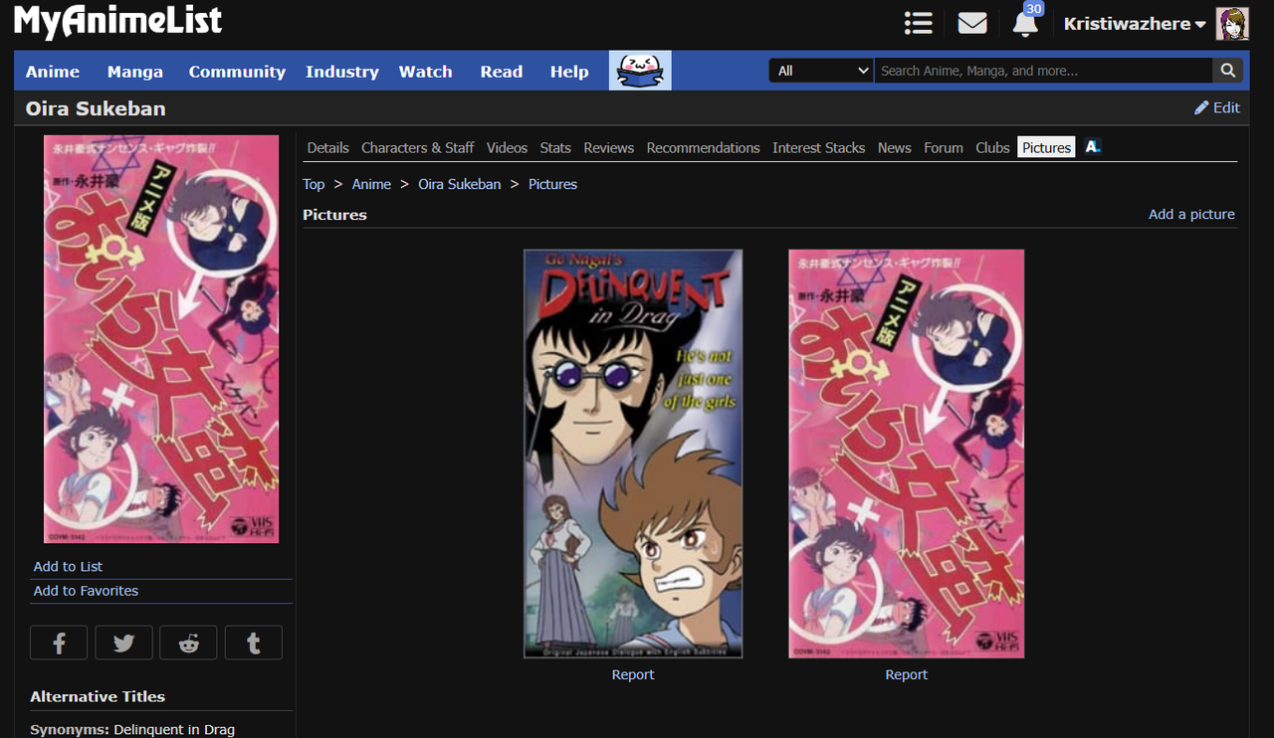The width and height of the screenshot is (1274, 738).
Task: Share on Twitter
Action: point(123,643)
